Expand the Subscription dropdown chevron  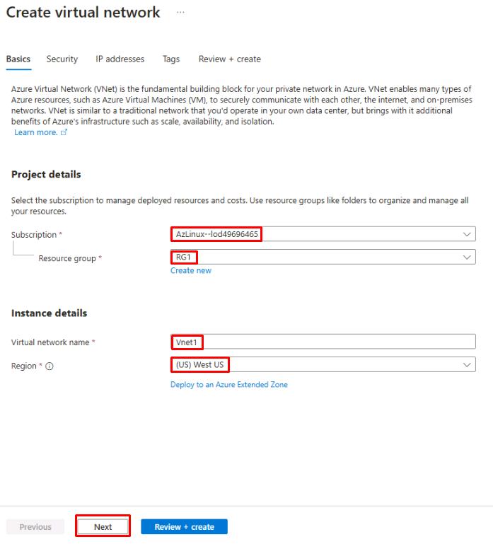click(467, 234)
